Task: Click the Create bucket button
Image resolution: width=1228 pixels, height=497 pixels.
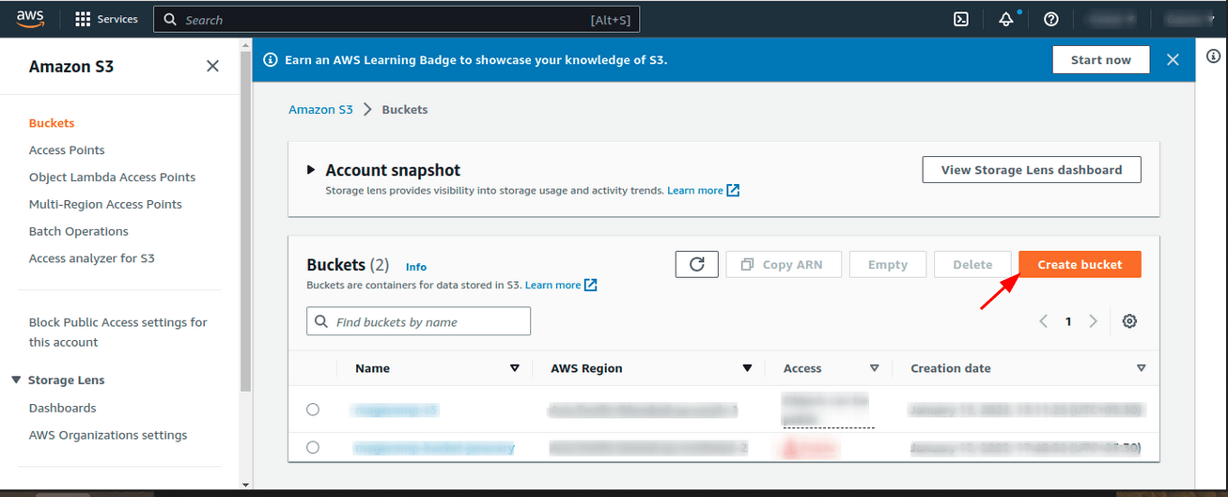Action: tap(1080, 264)
